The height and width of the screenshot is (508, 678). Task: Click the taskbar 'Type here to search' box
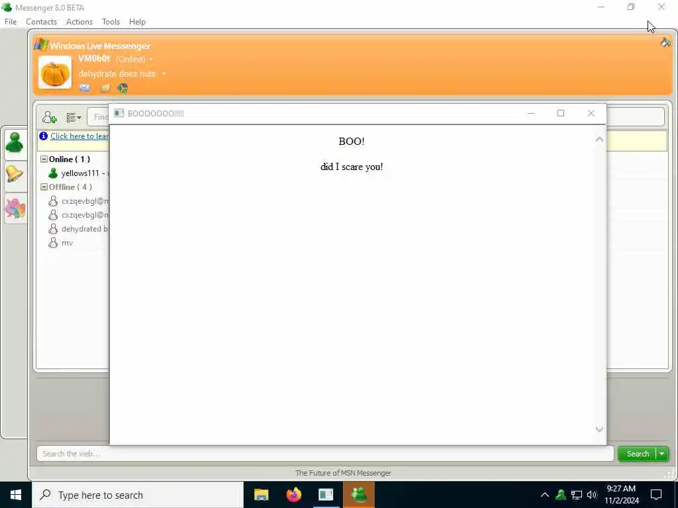point(138,495)
